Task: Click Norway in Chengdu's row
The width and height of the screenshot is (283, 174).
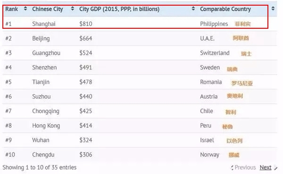Action: 209,155
